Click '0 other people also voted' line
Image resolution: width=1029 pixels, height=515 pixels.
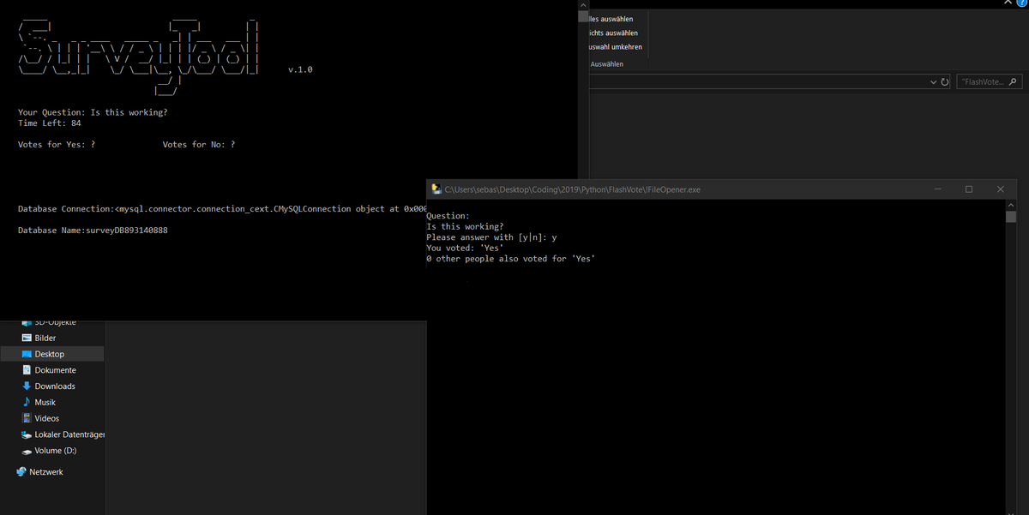point(511,259)
